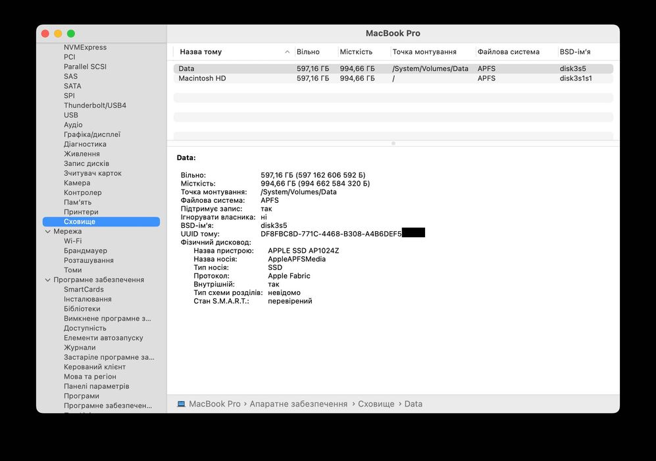The width and height of the screenshot is (656, 461).
Task: Toggle sort order arrow on Назва тому column
Action: [x=287, y=52]
